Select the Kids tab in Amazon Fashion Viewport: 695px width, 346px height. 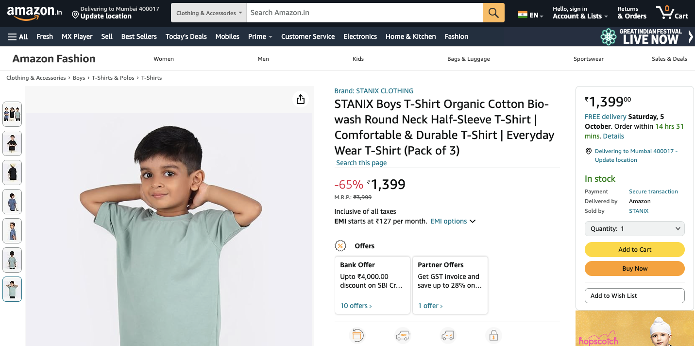tap(358, 59)
